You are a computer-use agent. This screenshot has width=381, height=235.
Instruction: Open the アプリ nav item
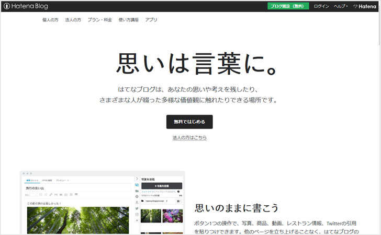click(151, 20)
